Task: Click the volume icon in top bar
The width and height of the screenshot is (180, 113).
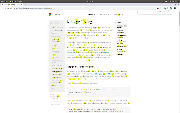Action: coord(173,1)
